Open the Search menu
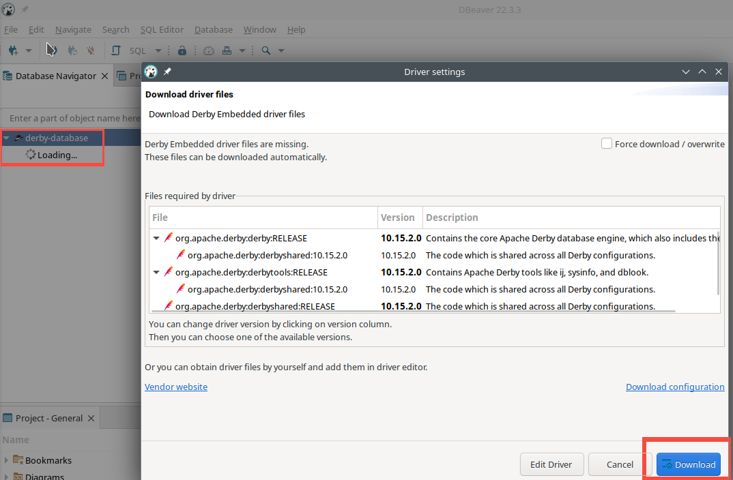The width and height of the screenshot is (733, 480). pyautogui.click(x=116, y=29)
